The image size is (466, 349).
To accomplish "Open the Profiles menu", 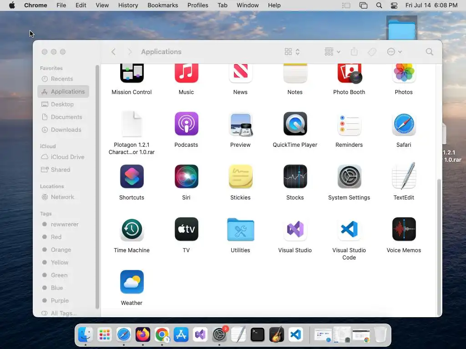I will 198,5.
